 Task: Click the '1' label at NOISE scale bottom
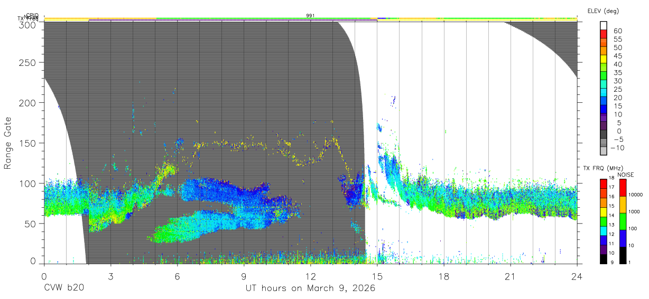(x=629, y=262)
